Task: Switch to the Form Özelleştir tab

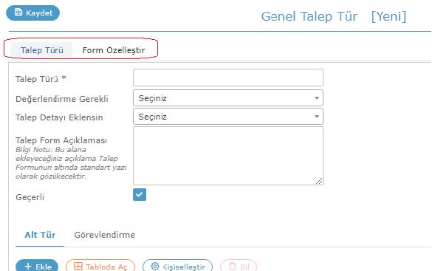Action: pyautogui.click(x=114, y=50)
